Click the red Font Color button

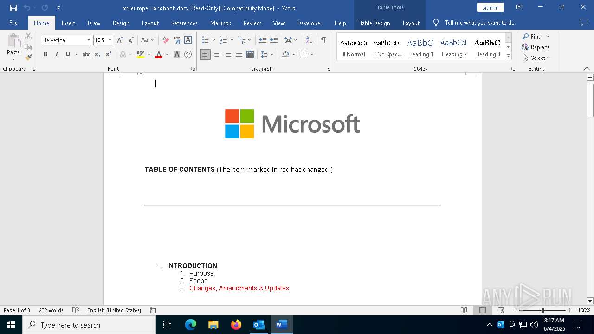[159, 54]
